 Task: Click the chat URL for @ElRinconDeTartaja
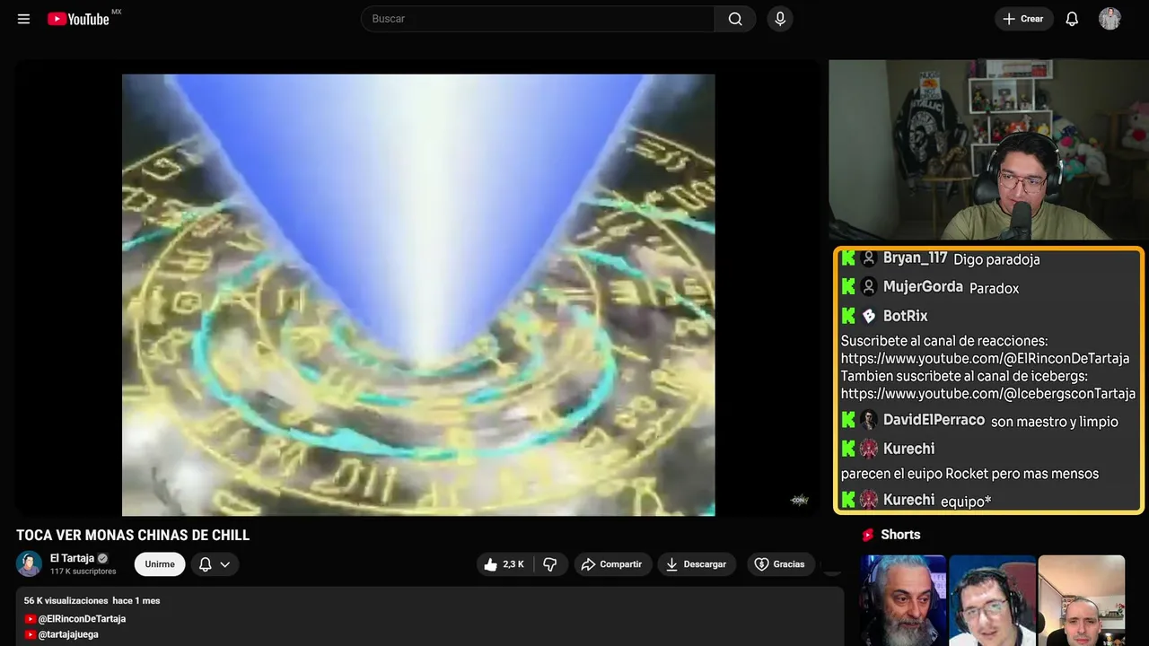(985, 358)
